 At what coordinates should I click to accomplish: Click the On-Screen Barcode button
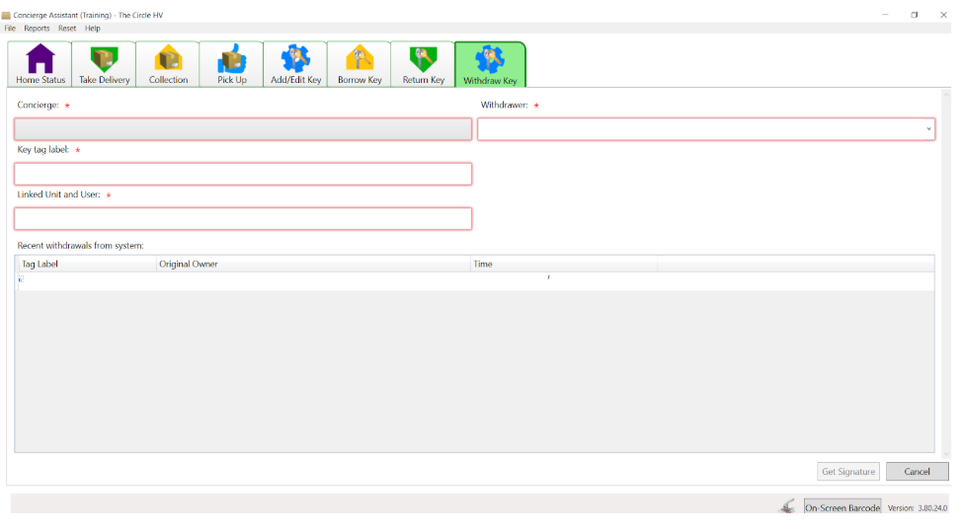842,507
